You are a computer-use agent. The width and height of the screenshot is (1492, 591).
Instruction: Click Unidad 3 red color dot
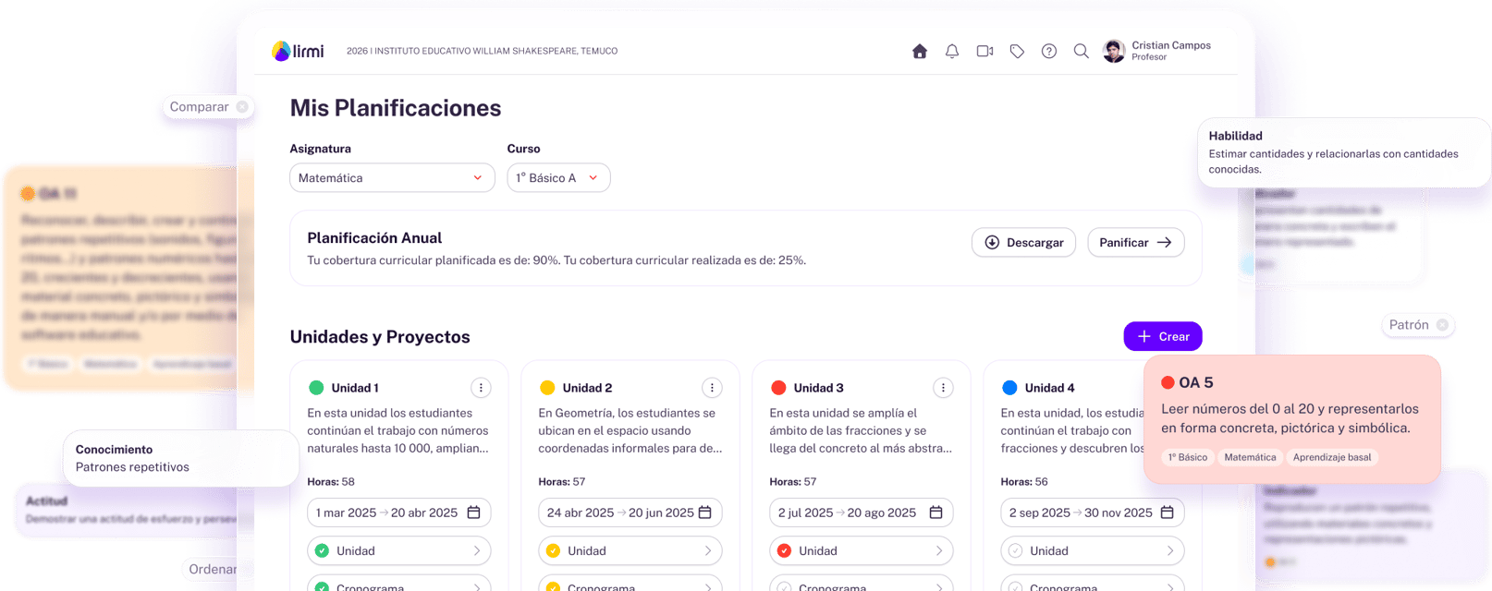tap(778, 388)
